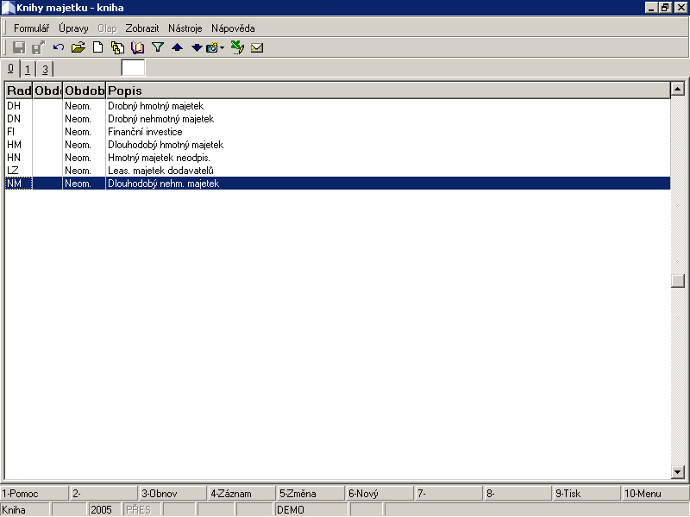Select the row code DH
This screenshot has height=517, width=690.
(x=14, y=106)
